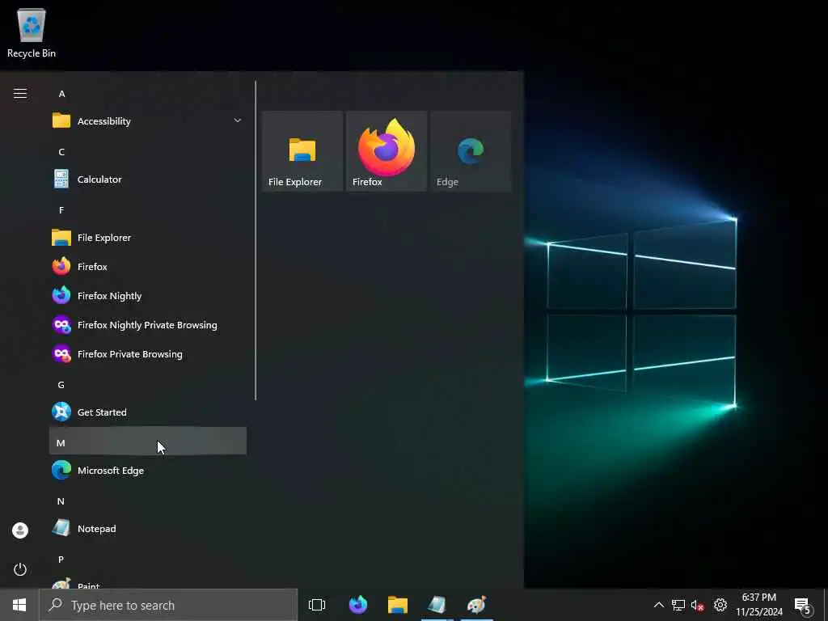
Task: Switch to Paint on the taskbar
Action: (x=477, y=605)
